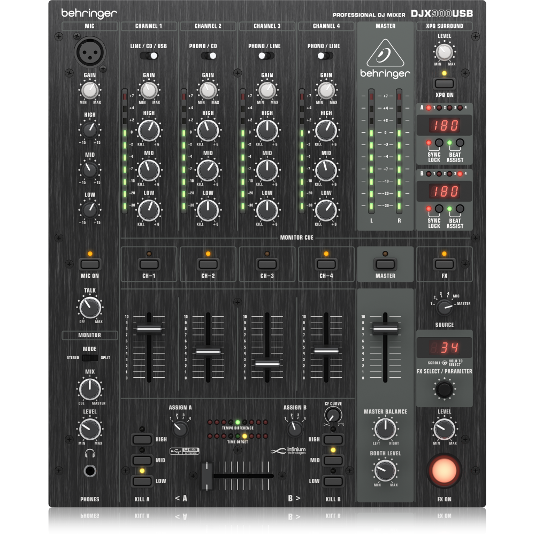Click counter B BEAT ASSIST button
Viewport: 535px width, 535px height.
coord(460,209)
